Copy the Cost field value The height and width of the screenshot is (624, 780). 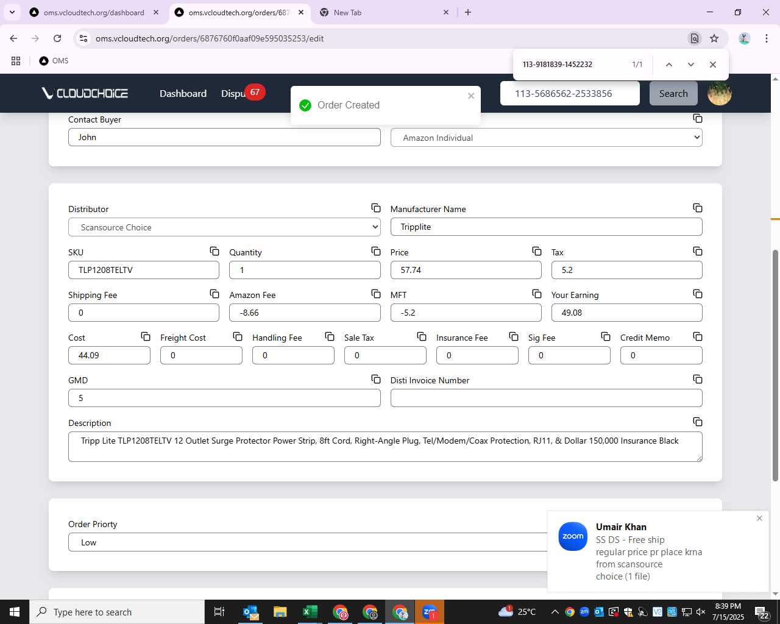click(146, 336)
